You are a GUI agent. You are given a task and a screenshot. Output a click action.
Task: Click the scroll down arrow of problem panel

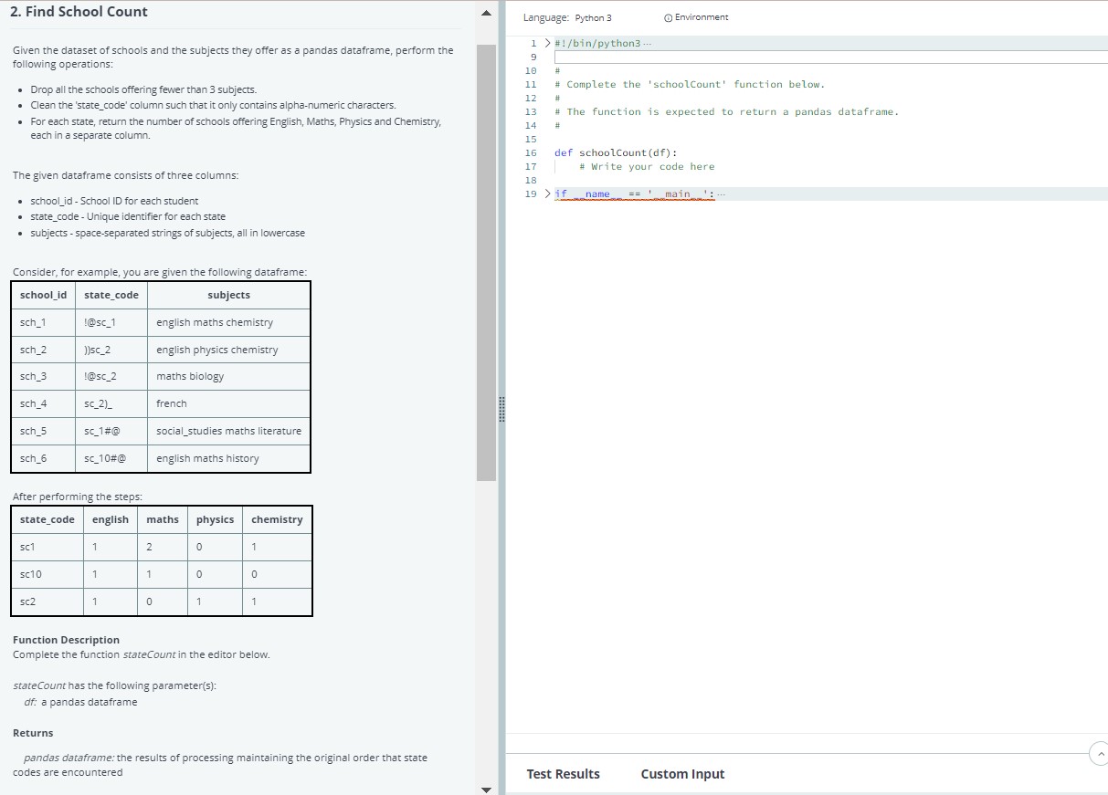click(486, 789)
